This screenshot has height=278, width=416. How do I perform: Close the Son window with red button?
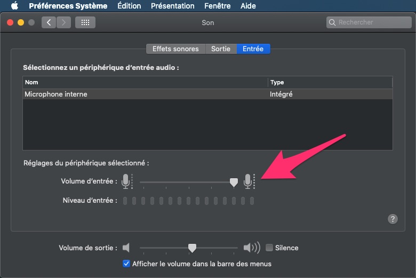[10, 22]
